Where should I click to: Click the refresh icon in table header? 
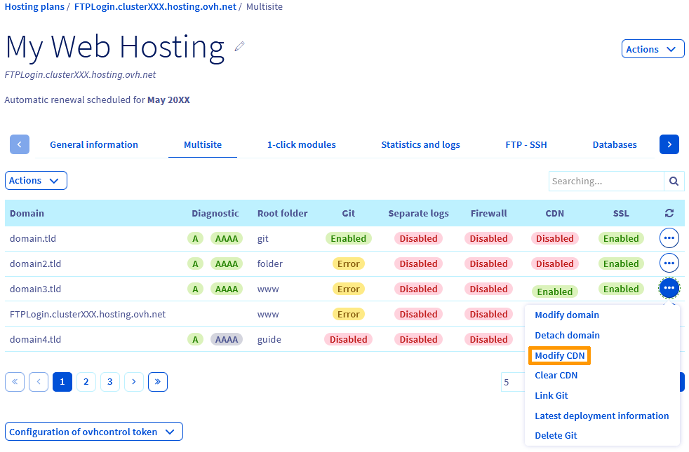pyautogui.click(x=669, y=214)
